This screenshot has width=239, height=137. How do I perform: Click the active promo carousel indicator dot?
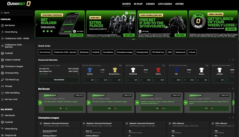pos(133,39)
